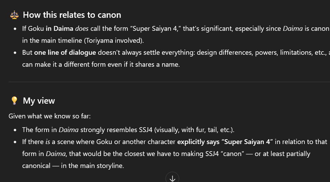Click the "(Toriyama involved)" text
The height and width of the screenshot is (182, 330).
[x=114, y=40]
